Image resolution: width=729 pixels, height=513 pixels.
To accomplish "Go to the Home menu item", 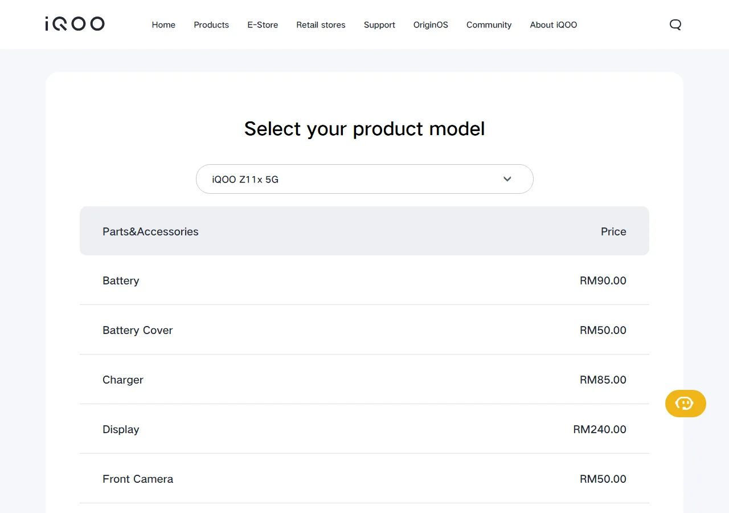I will click(163, 25).
